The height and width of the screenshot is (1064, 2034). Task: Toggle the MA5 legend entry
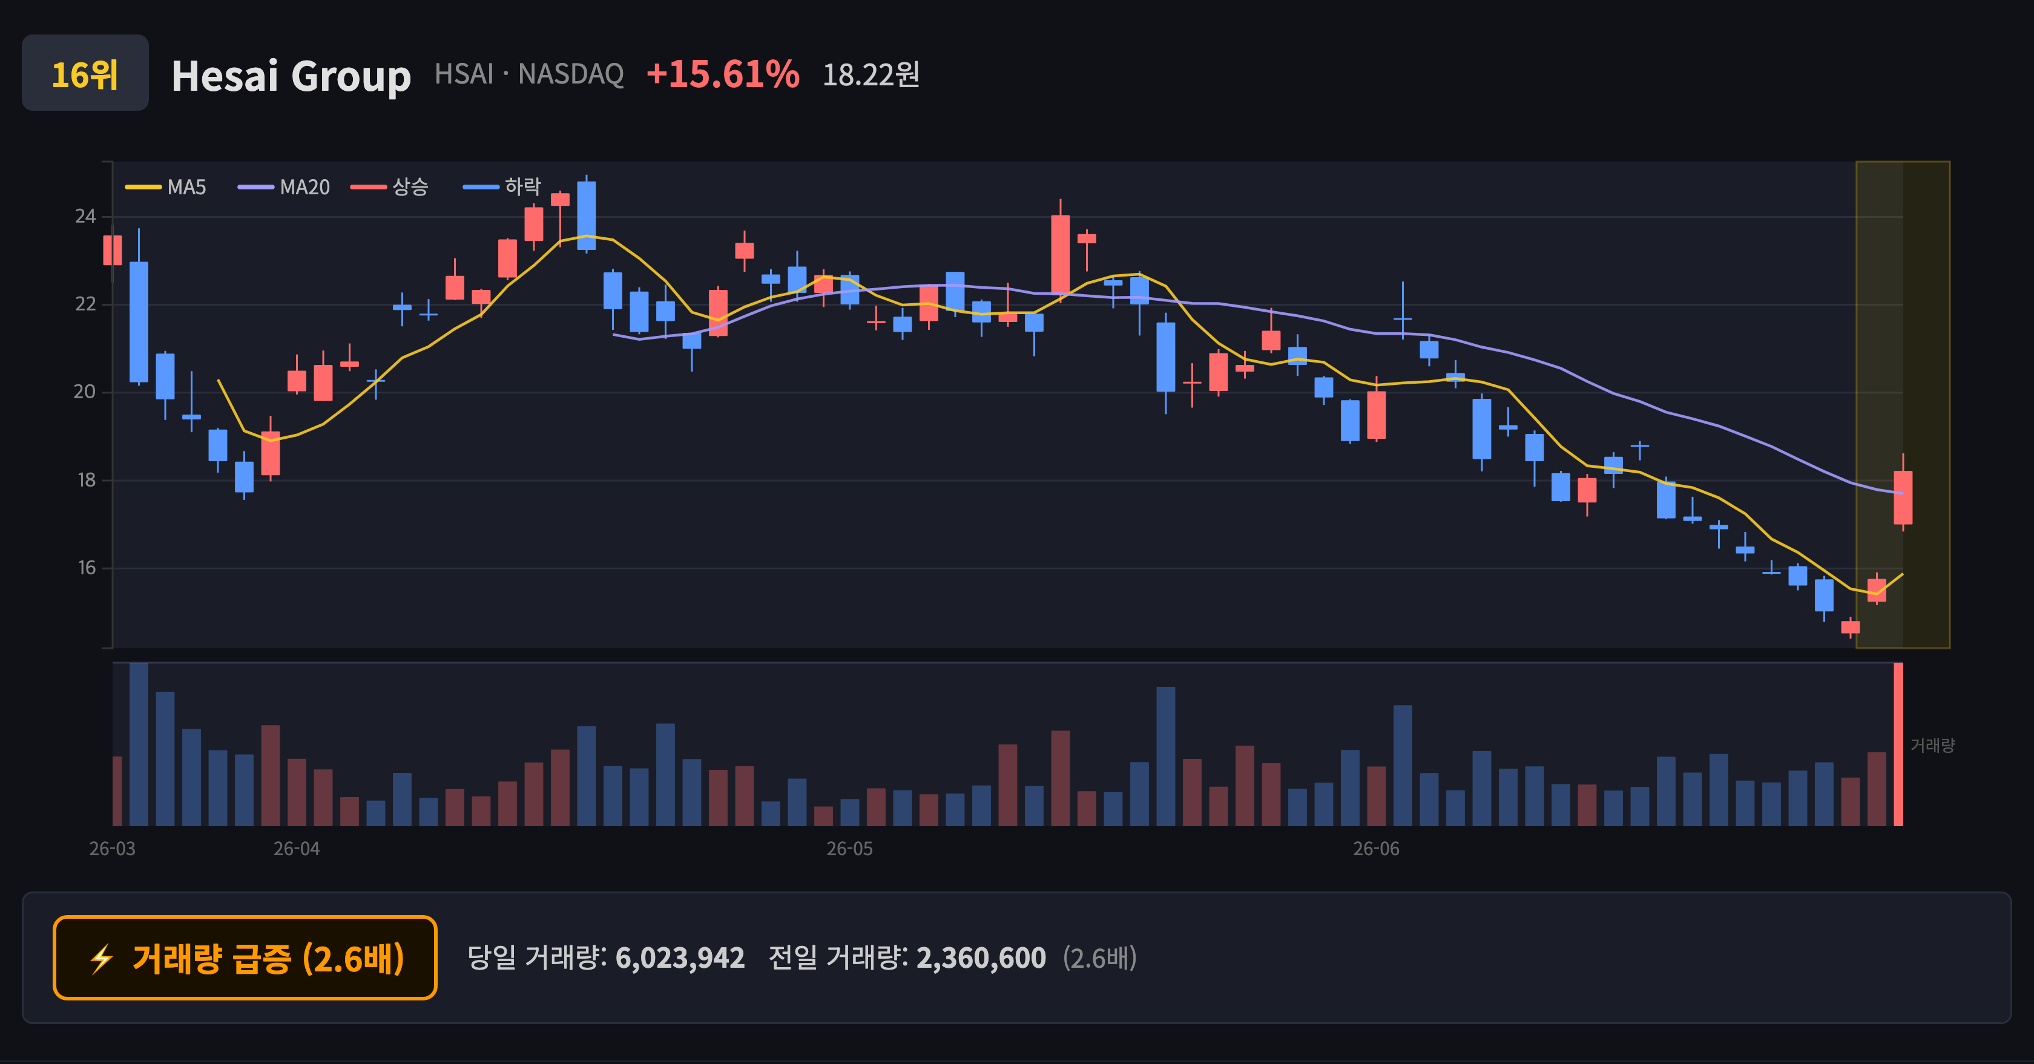166,187
